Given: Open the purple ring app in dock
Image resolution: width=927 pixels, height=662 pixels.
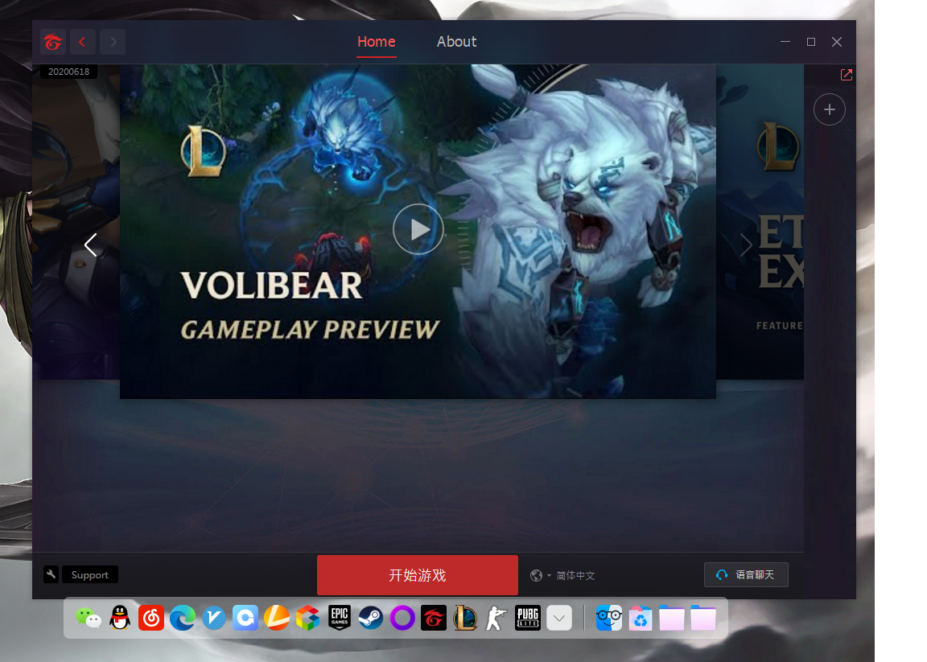Looking at the screenshot, I should [402, 619].
